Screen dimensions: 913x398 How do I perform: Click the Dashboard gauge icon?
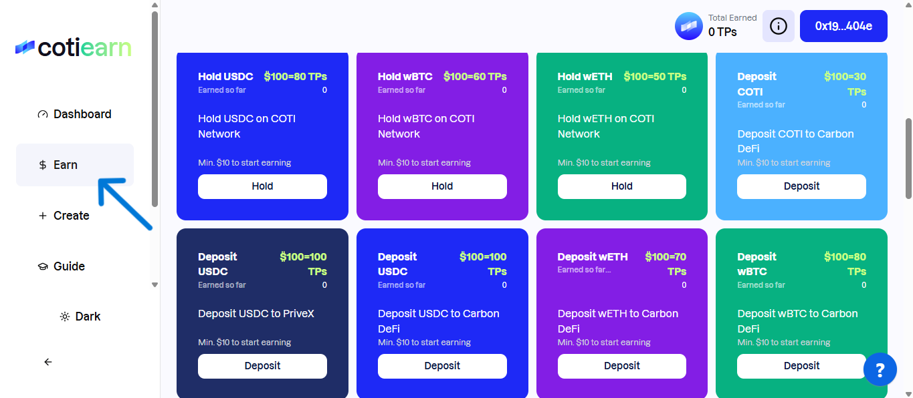43,114
